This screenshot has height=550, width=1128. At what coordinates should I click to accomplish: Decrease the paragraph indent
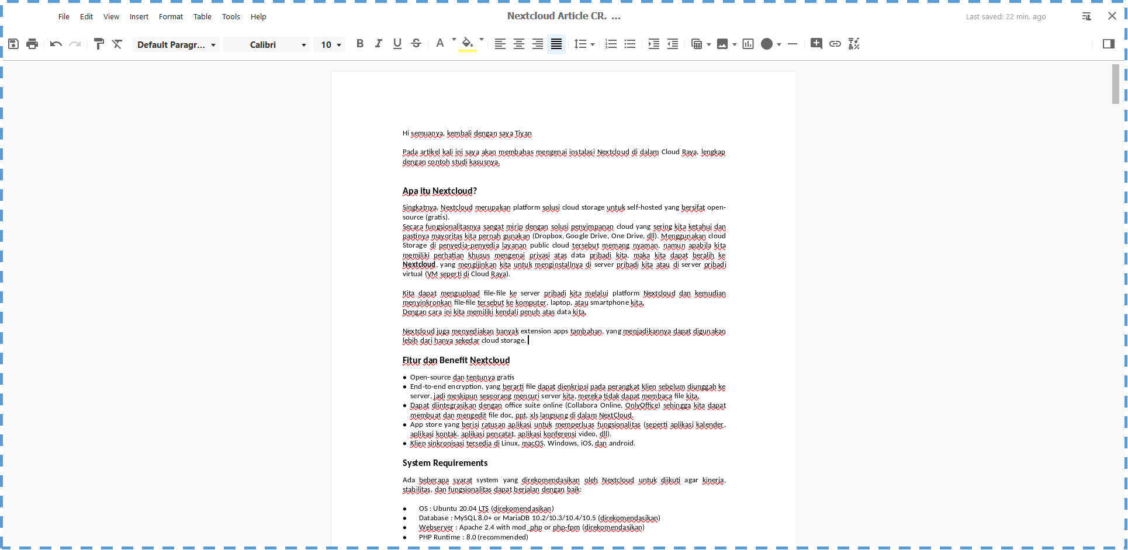point(673,44)
